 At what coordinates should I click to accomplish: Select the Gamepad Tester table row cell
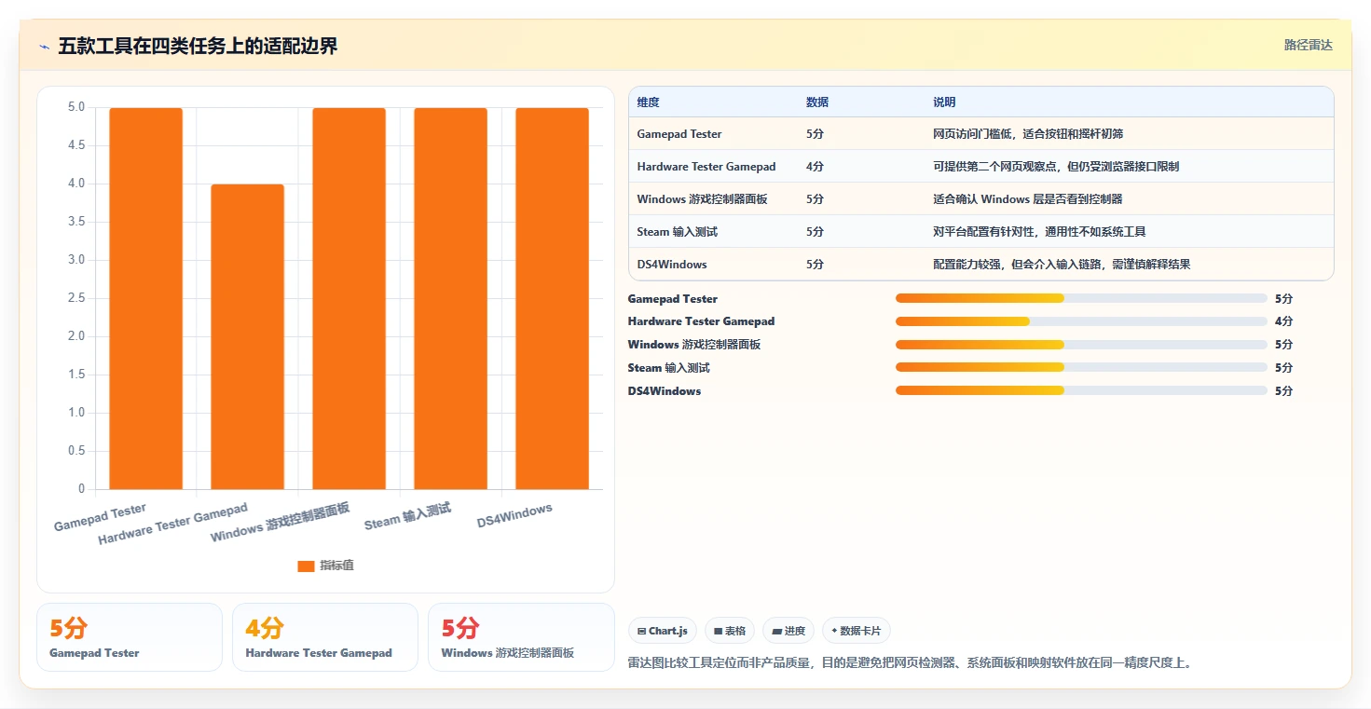point(679,134)
